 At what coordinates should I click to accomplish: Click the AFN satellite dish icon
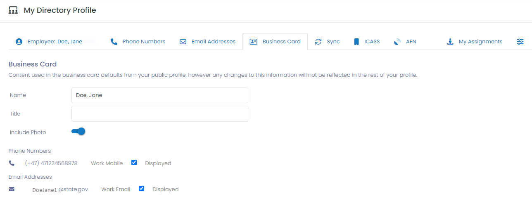point(397,42)
